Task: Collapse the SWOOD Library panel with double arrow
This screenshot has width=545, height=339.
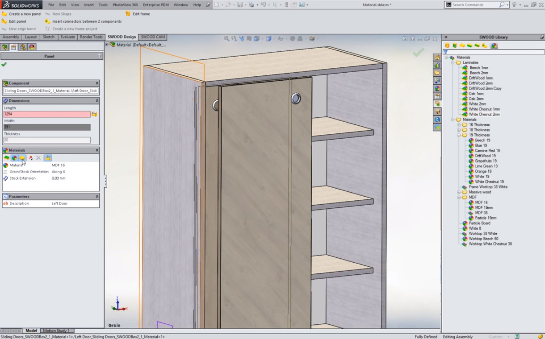Action: (446, 37)
